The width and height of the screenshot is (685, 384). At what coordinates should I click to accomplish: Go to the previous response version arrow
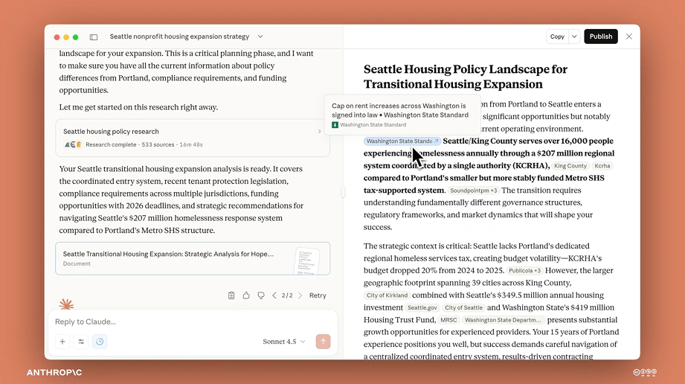click(274, 295)
